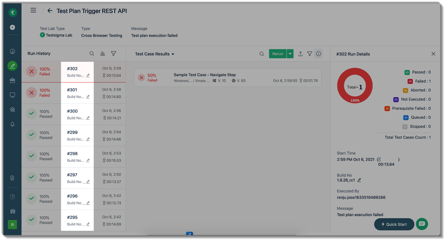
Task: Select run #295 in Run History
Action: (x=74, y=221)
